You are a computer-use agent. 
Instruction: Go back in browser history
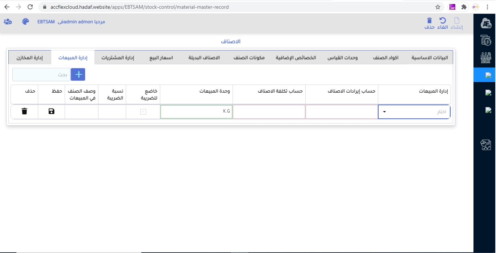(7, 7)
